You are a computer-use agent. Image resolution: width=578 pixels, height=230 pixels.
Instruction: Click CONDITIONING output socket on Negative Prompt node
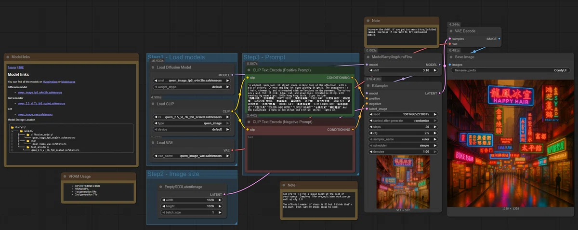353,129
